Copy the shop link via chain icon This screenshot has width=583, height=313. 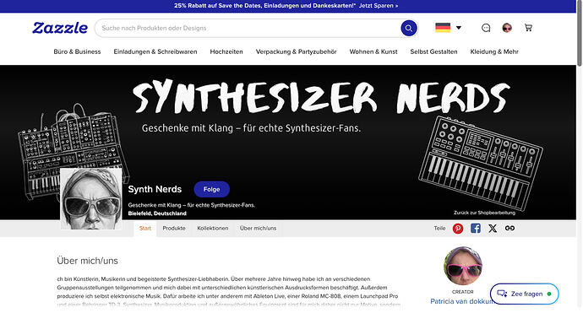coord(509,229)
